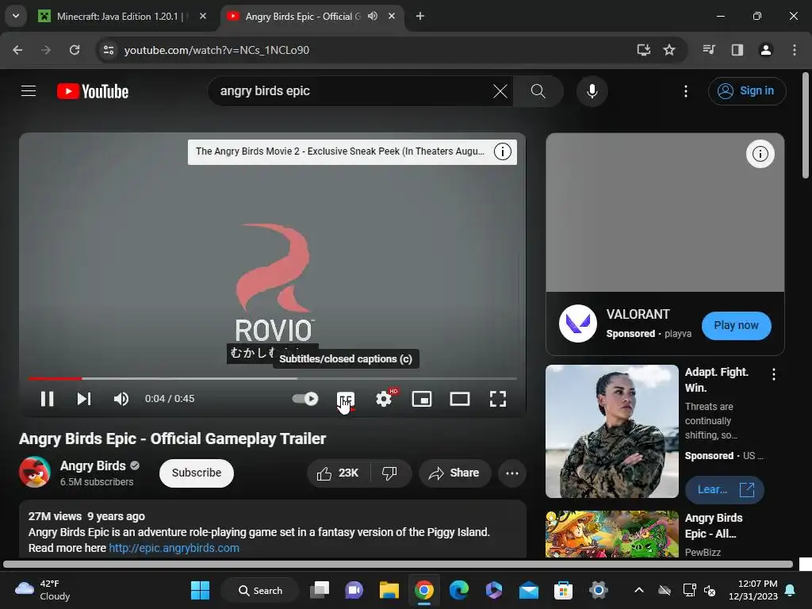Show hidden system tray icons
This screenshot has height=609, width=812.
pos(639,590)
